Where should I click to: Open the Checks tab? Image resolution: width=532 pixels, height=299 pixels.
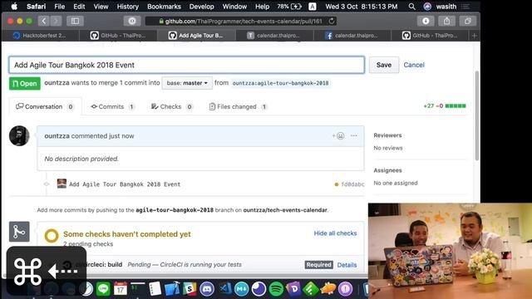(x=172, y=106)
